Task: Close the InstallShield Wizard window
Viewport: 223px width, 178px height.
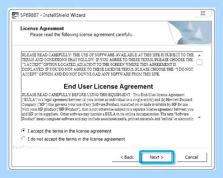Action: [203, 13]
